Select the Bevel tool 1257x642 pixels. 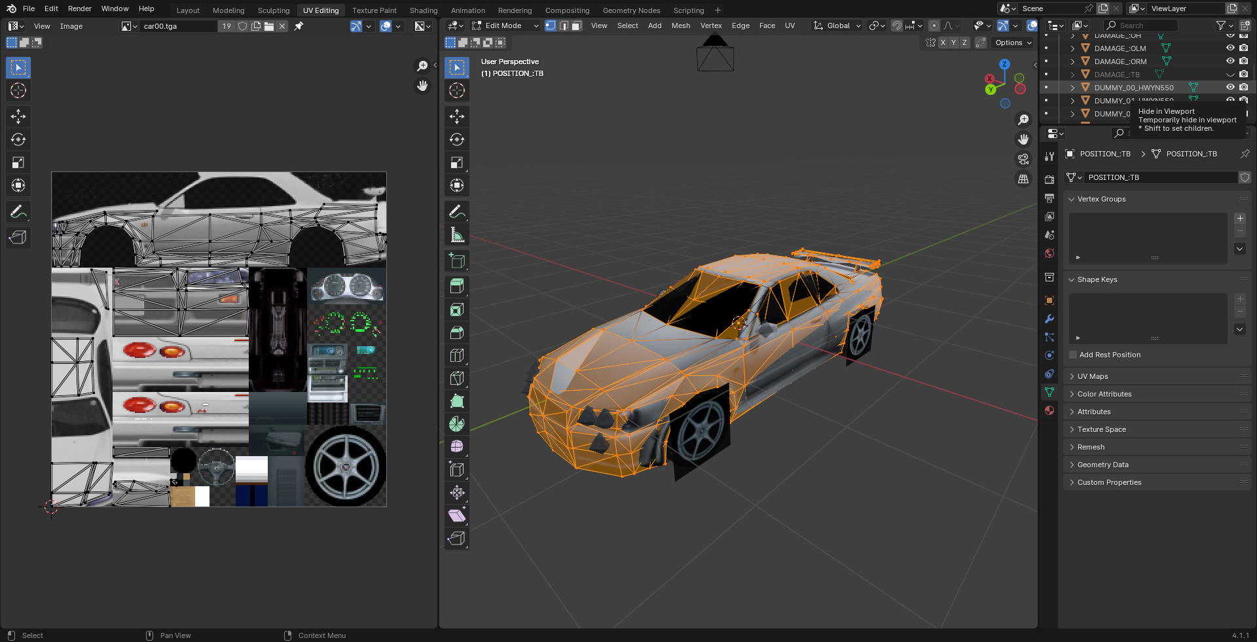457,332
